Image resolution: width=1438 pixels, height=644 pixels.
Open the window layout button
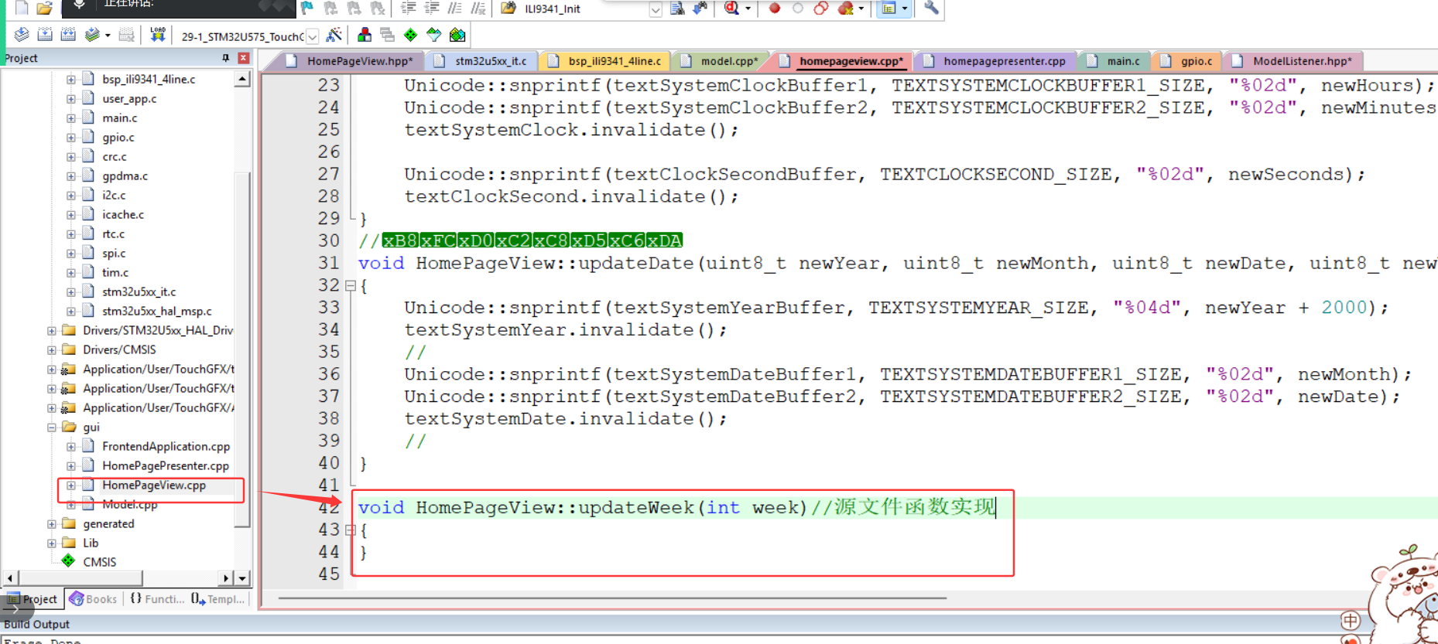889,8
